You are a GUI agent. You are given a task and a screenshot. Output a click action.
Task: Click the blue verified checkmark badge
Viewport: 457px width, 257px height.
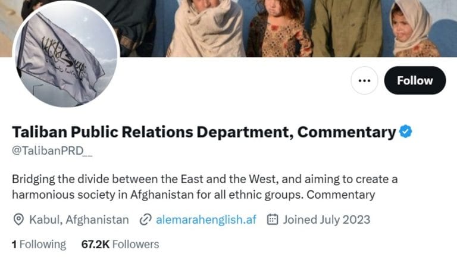pos(406,131)
